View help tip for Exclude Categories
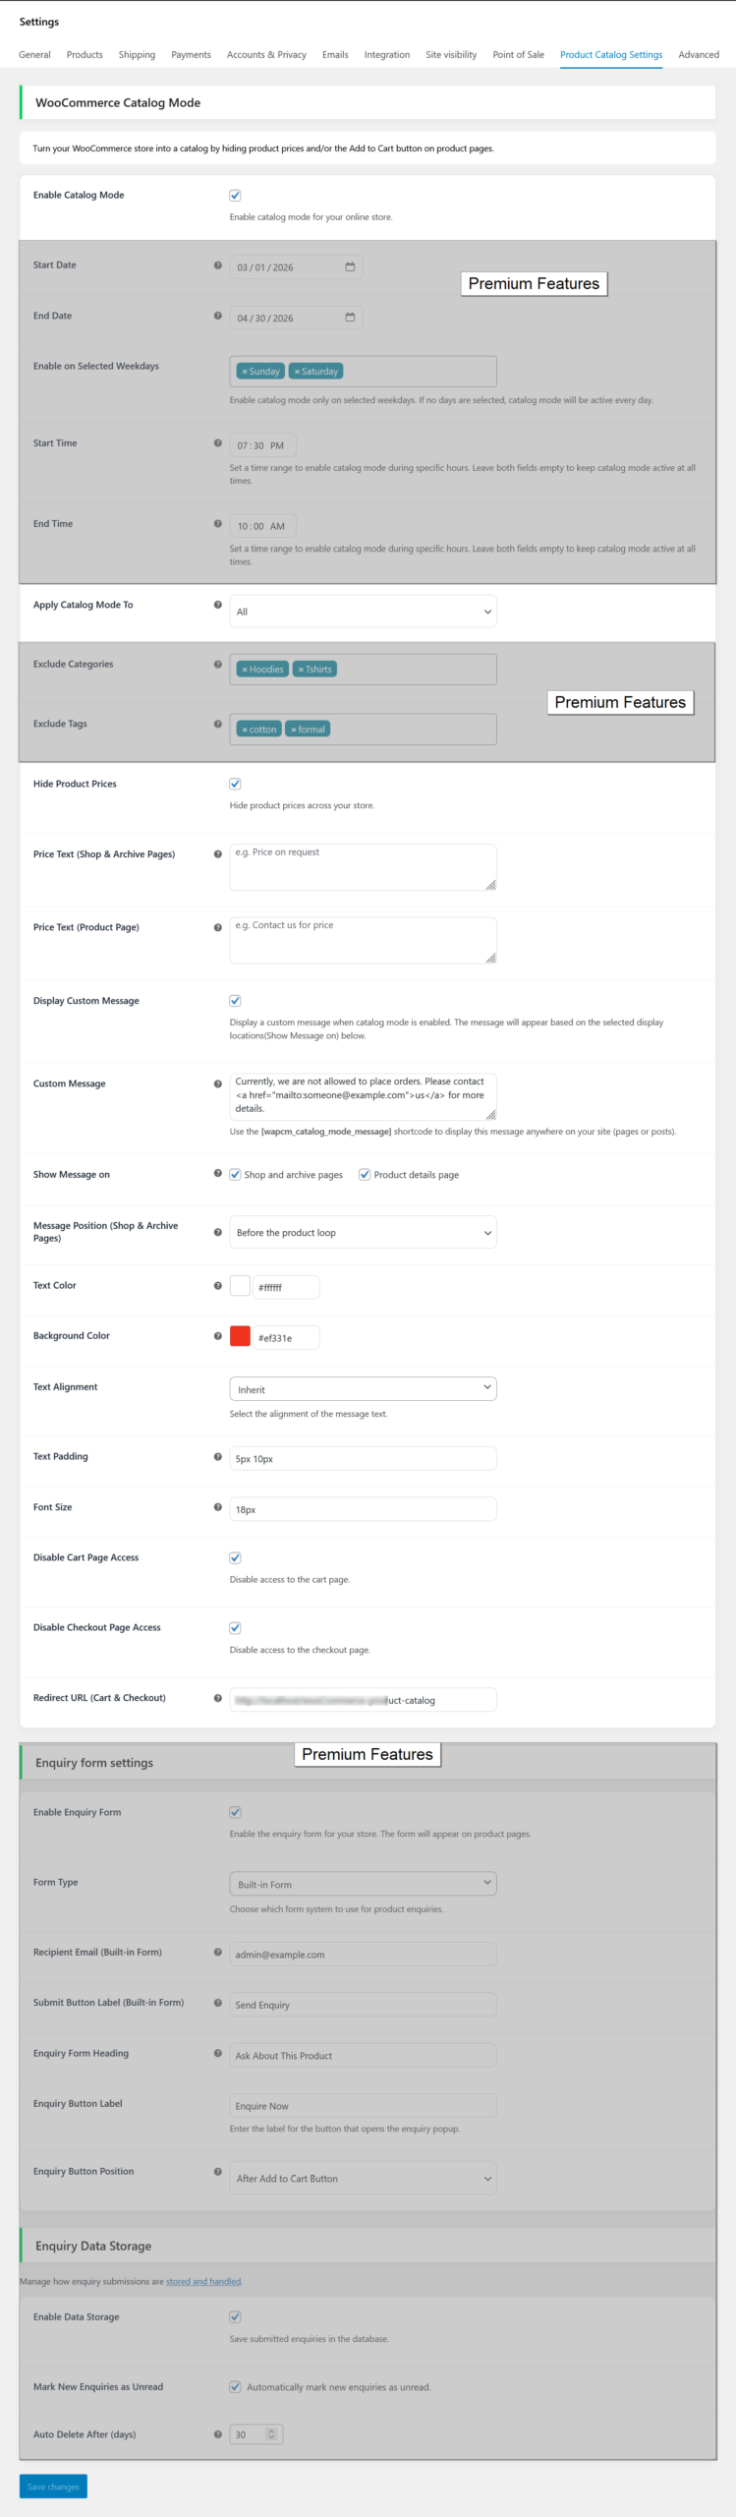Screen dimensions: 736x2517 click(218, 665)
